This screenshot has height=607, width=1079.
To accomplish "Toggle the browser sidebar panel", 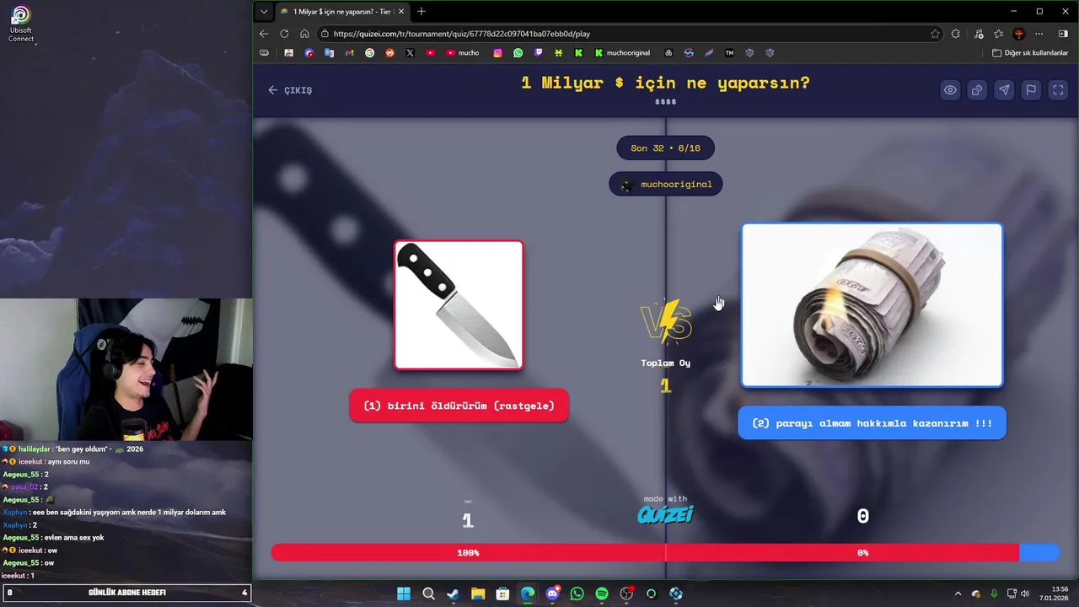I will tap(1062, 34).
